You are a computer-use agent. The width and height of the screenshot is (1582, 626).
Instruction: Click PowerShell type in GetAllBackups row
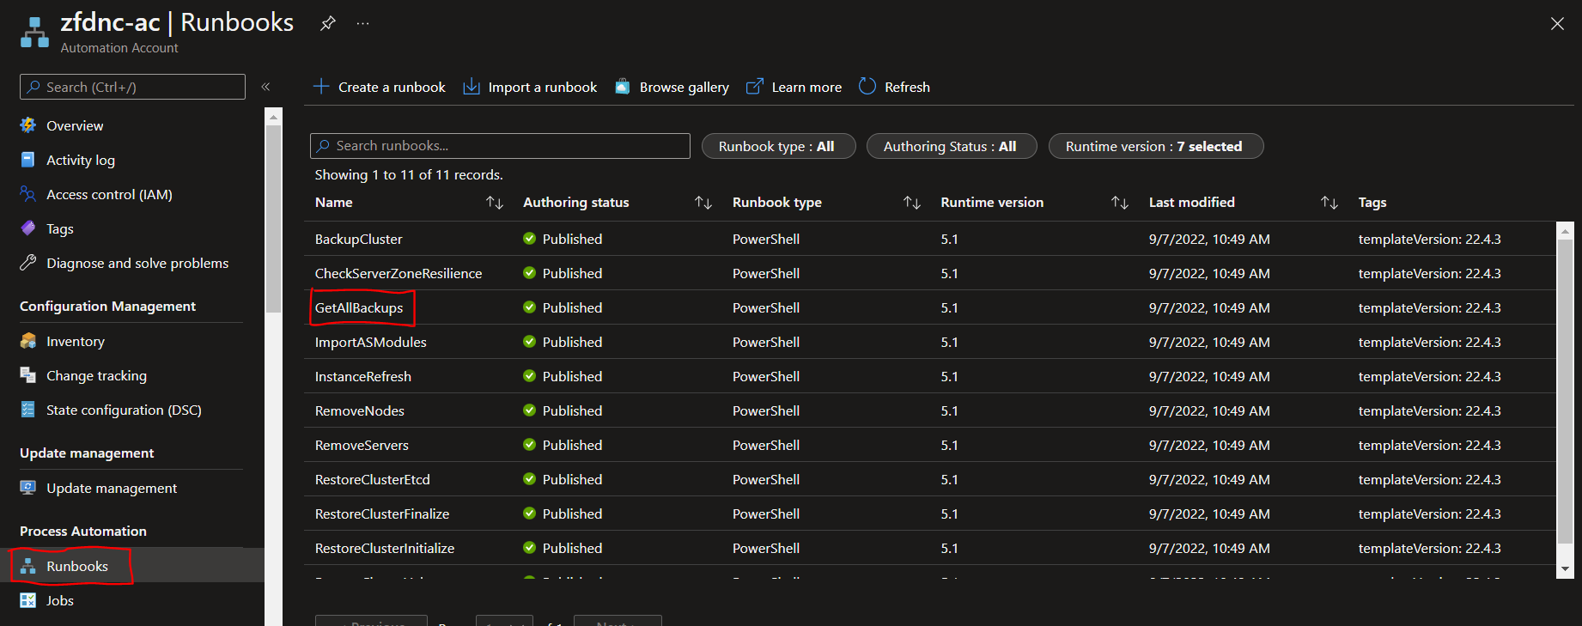[766, 307]
